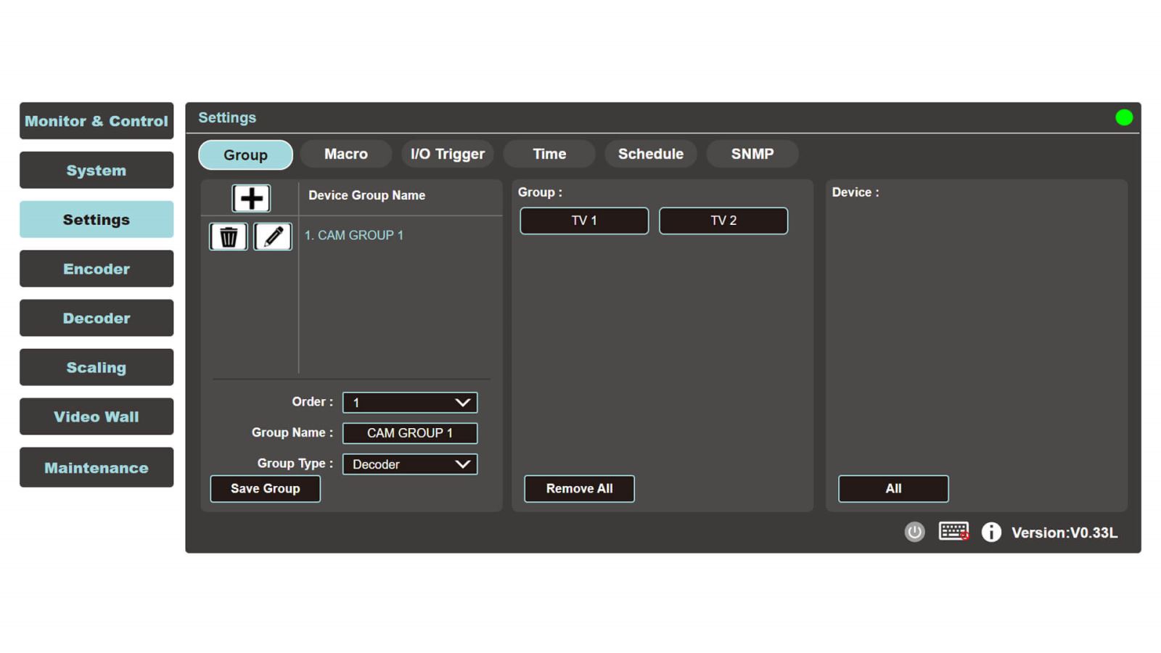Open the info icon near version
Image resolution: width=1161 pixels, height=653 pixels.
point(991,532)
